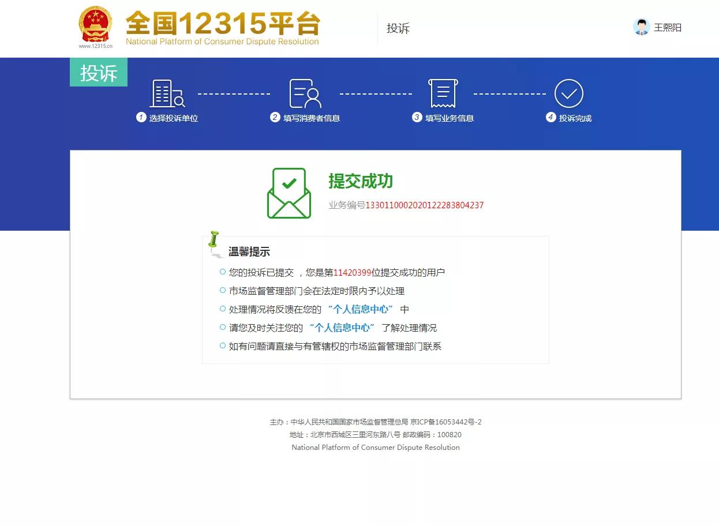Viewport: 719px width, 526px height.
Task: Click step 1 选择投诉单位 label
Action: point(173,118)
